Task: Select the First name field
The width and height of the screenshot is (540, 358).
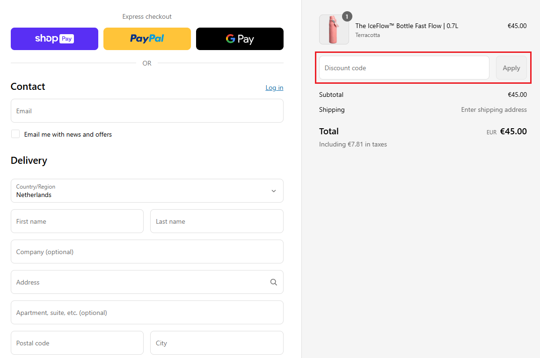Action: [77, 221]
